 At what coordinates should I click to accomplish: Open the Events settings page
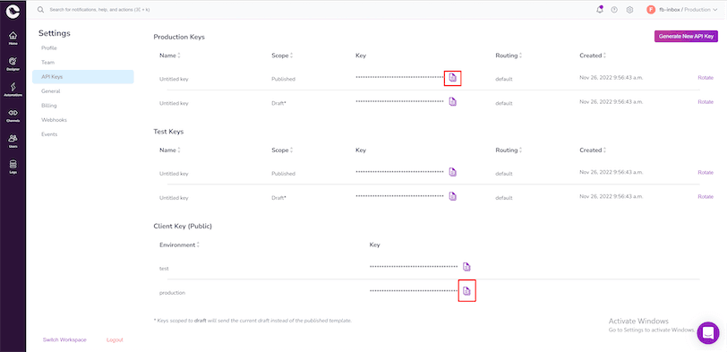(x=49, y=134)
